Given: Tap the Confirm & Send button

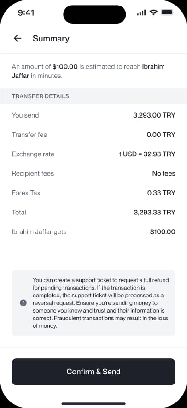Looking at the screenshot, I should [93, 372].
